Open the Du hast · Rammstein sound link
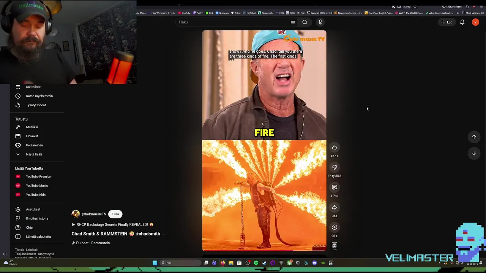 91,243
